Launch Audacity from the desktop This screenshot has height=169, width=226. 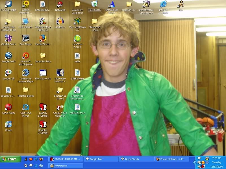click(60, 23)
